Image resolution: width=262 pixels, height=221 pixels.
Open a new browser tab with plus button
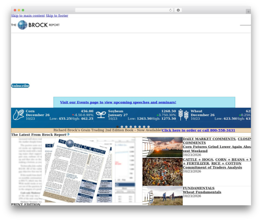[248, 11]
